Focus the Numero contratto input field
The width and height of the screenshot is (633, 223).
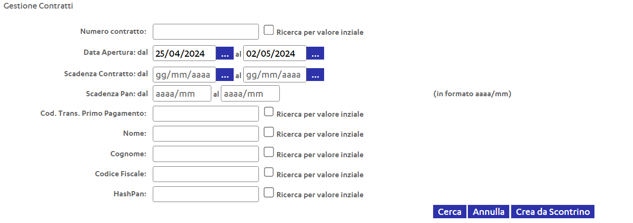[x=206, y=32]
